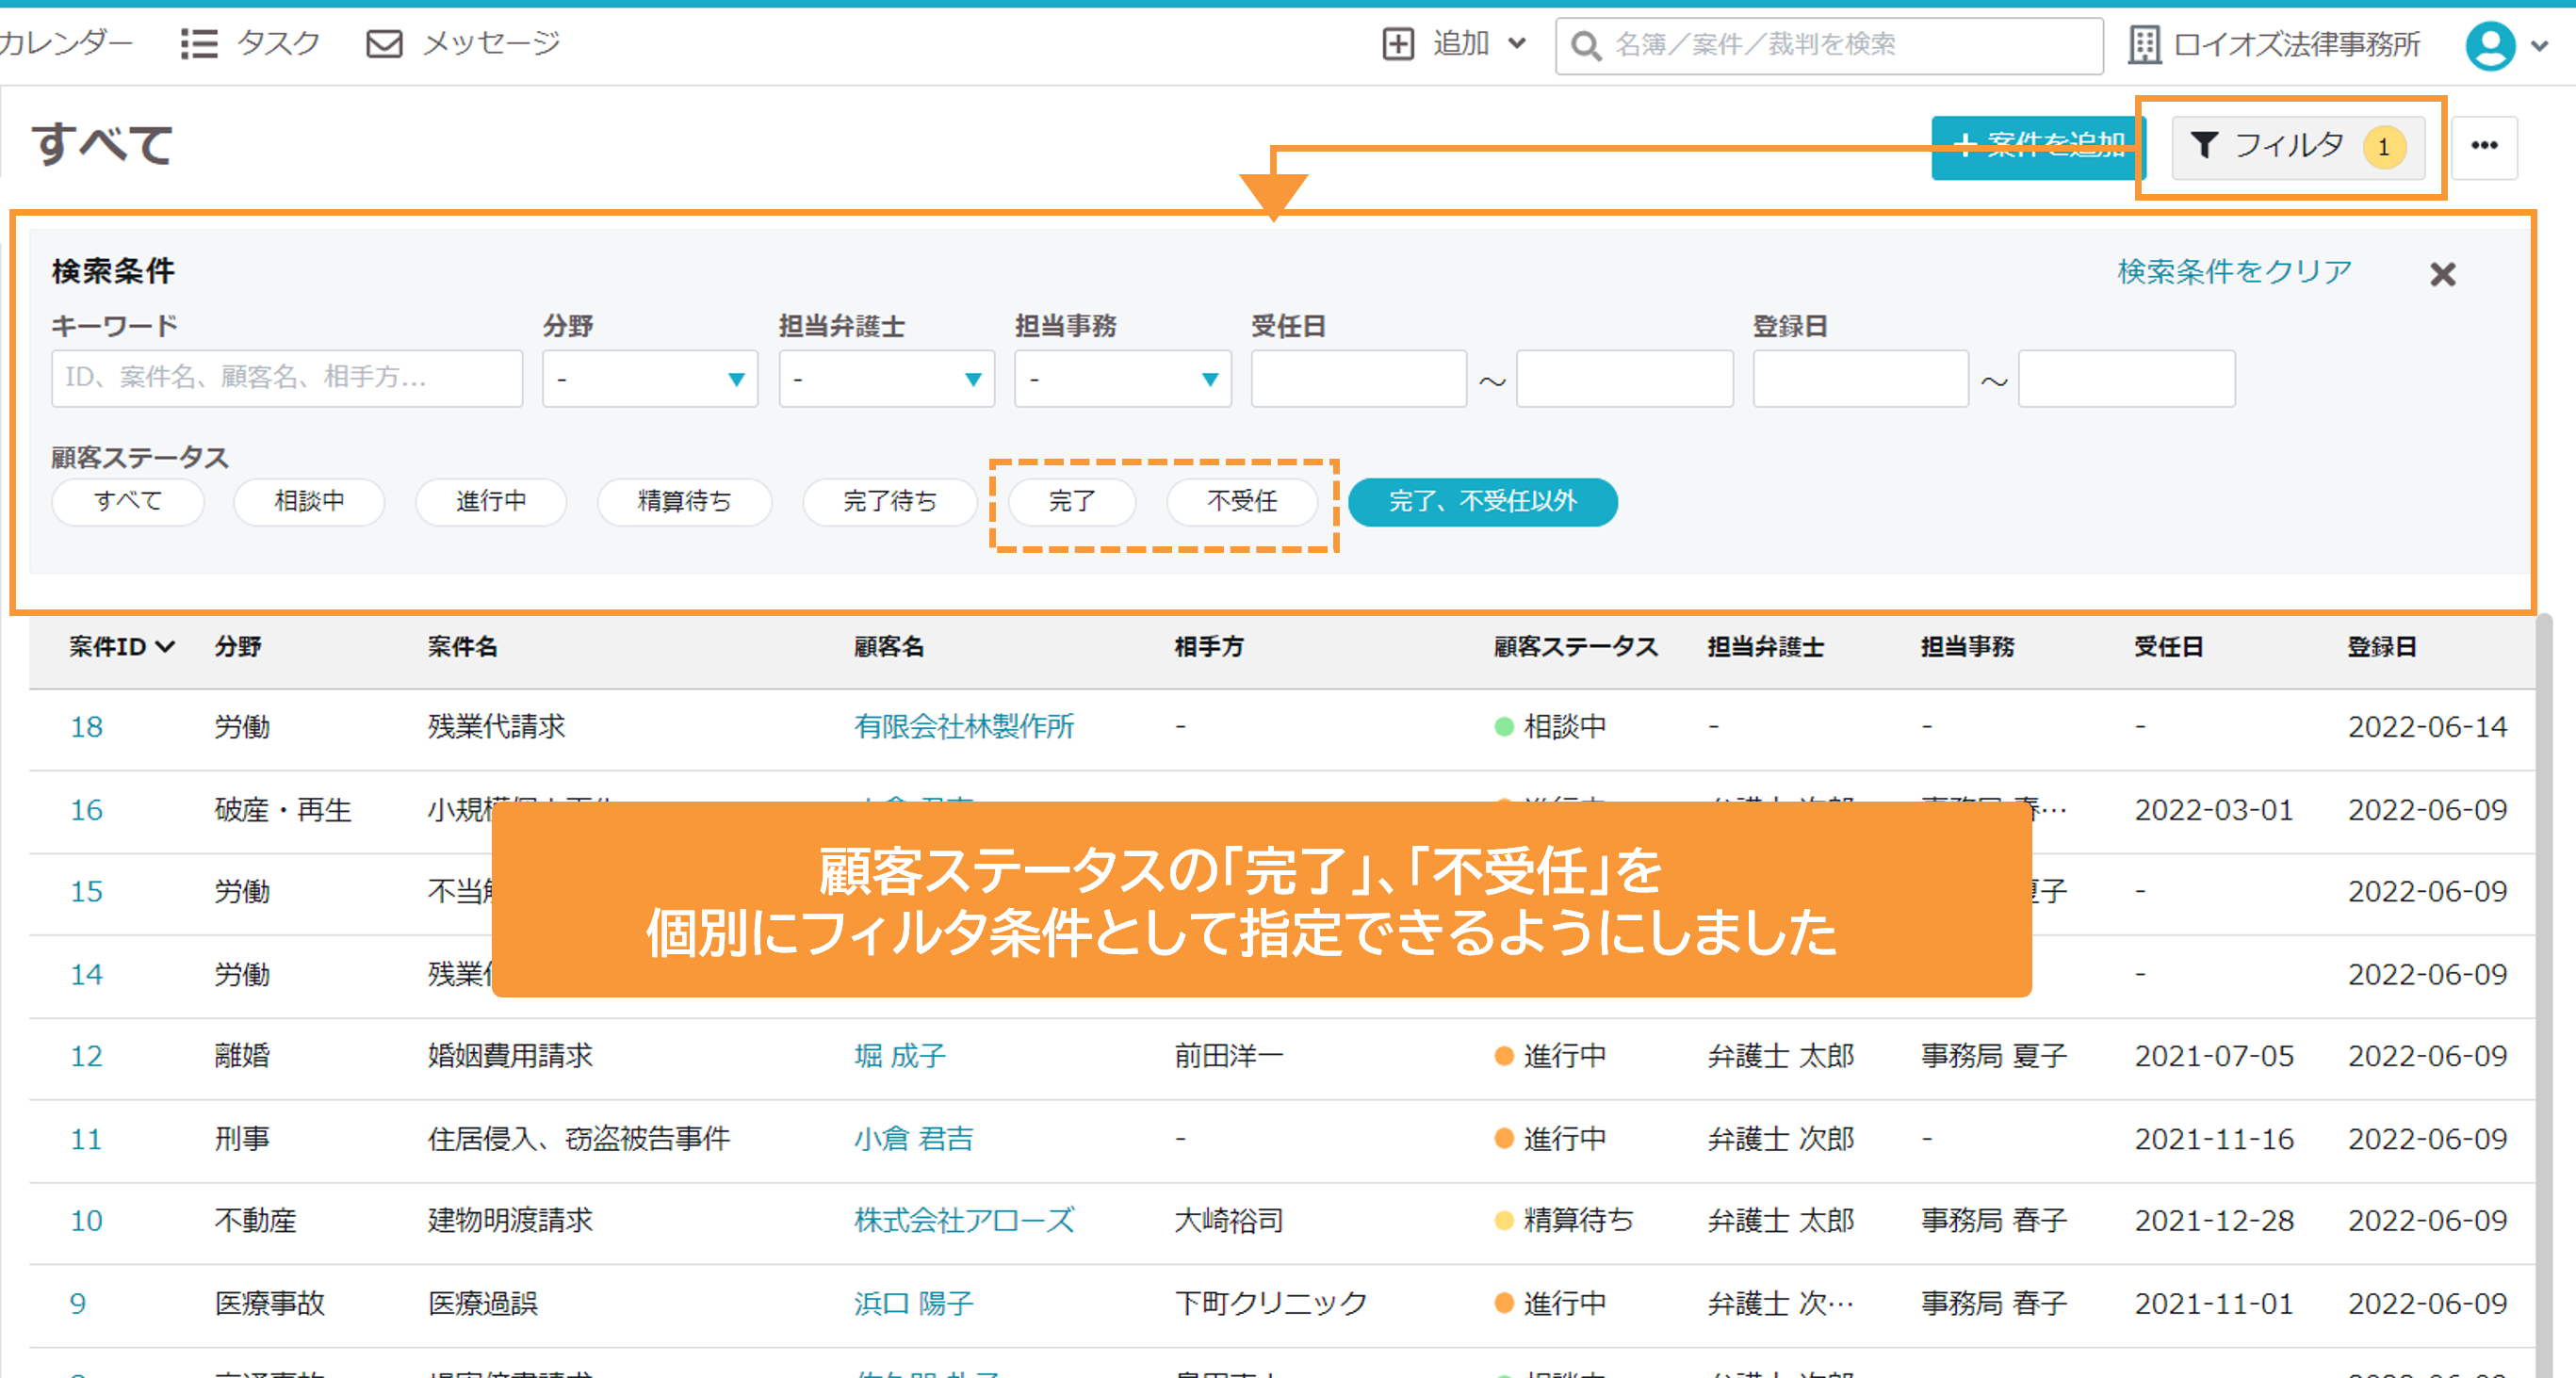
Task: Close the search conditions panel
Action: point(2442,274)
